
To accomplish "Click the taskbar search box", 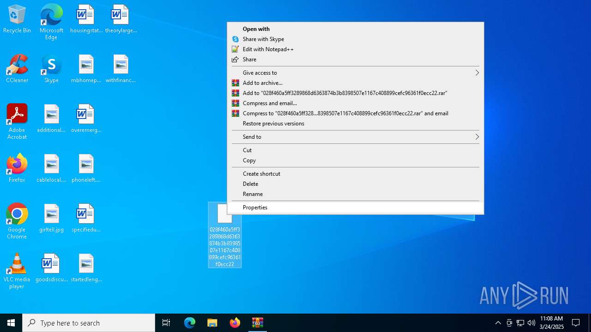I will click(x=89, y=323).
